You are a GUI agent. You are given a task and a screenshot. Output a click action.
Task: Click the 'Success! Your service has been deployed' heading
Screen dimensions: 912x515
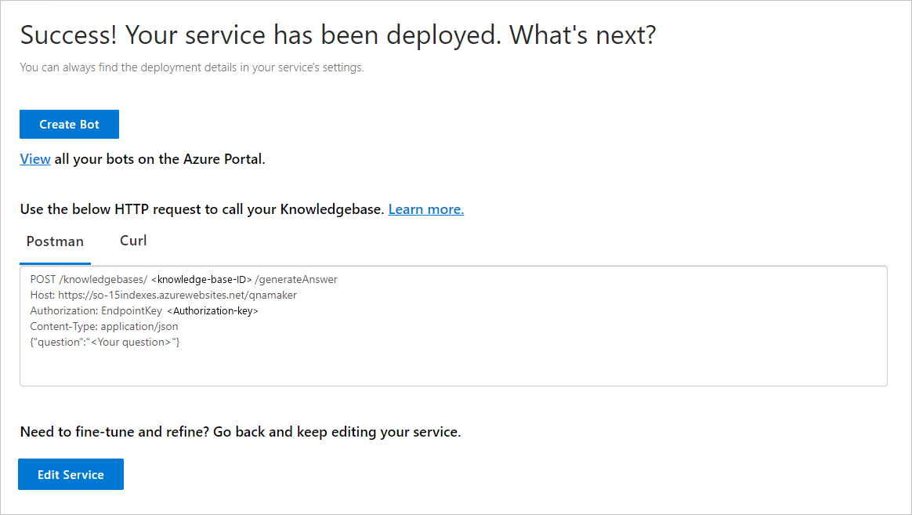337,35
